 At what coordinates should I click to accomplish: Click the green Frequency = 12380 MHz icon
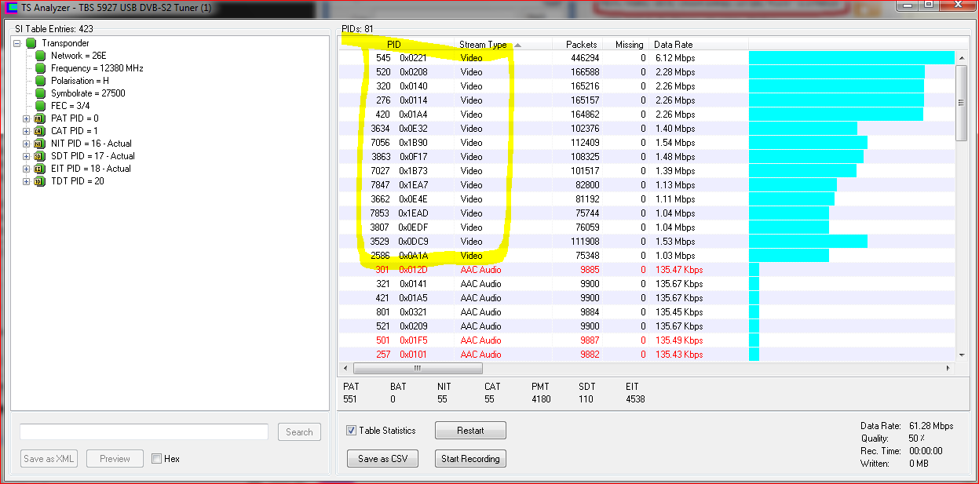pyautogui.click(x=41, y=68)
